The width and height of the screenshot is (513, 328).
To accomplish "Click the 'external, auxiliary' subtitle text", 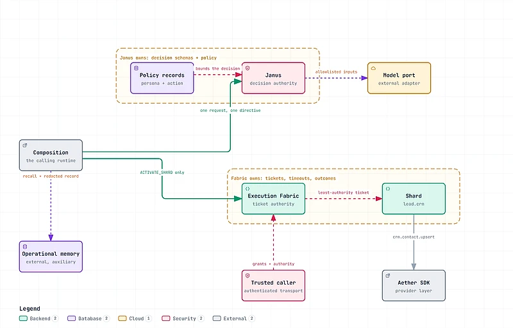I will coord(51,262).
